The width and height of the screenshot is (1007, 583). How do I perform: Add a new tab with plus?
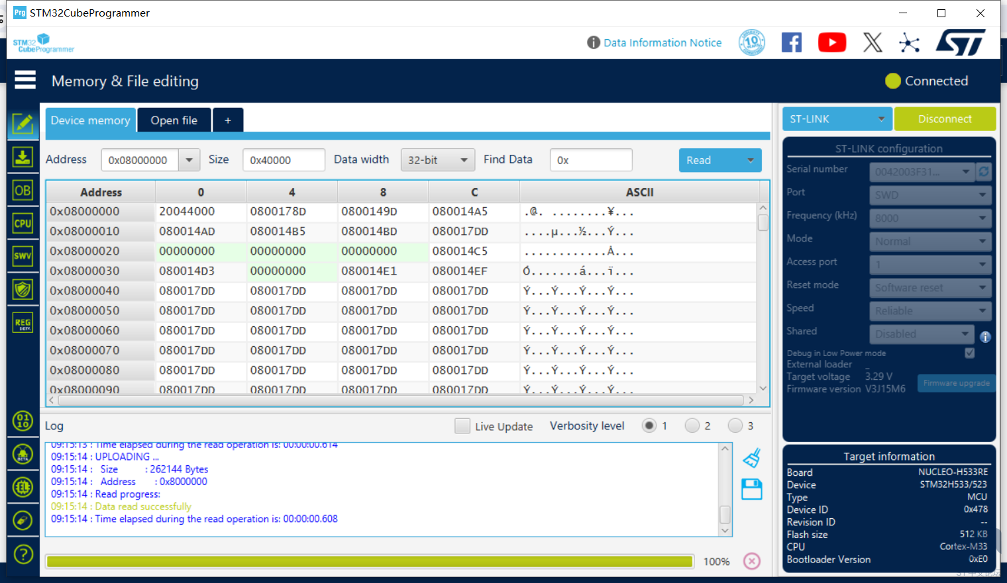228,120
